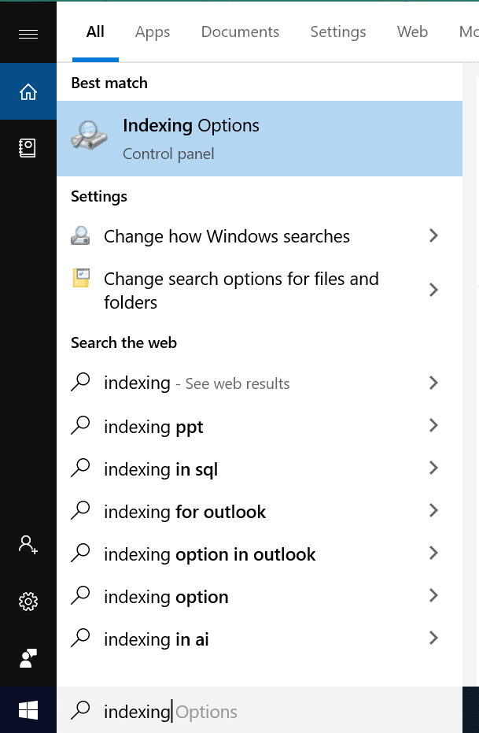Expand arrow for search options for files

(x=433, y=290)
